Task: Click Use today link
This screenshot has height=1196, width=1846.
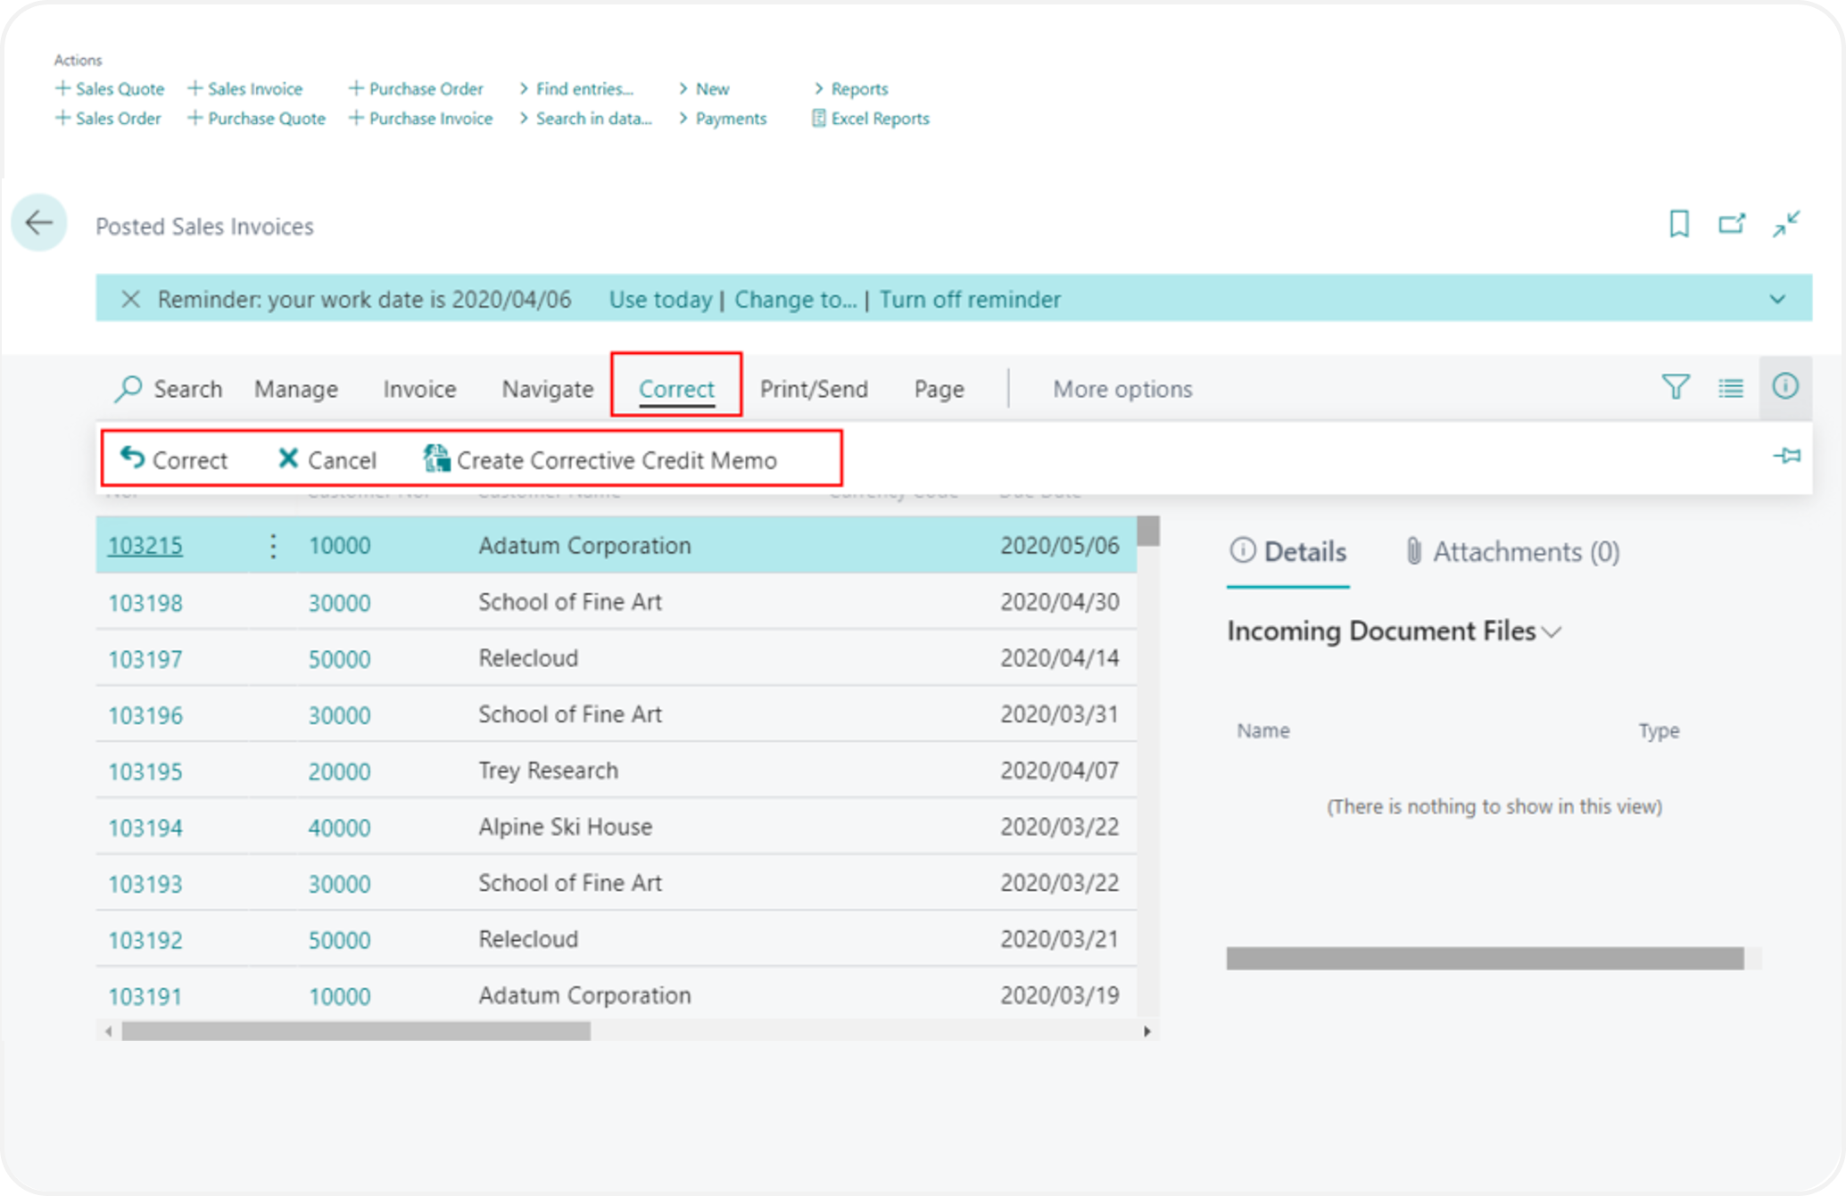Action: point(660,299)
